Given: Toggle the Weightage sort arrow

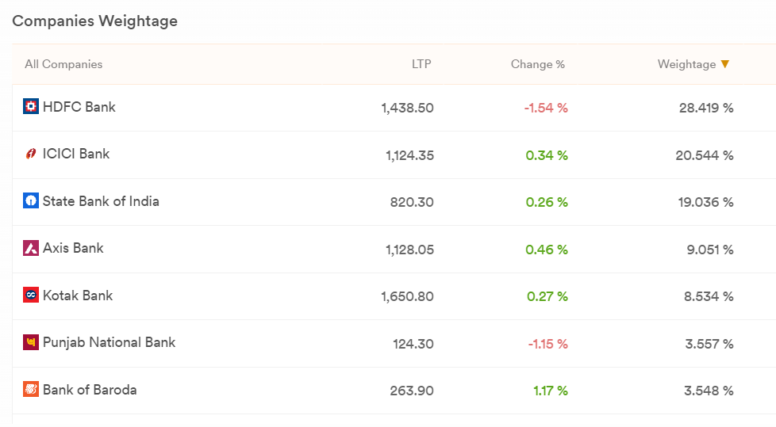Looking at the screenshot, I should point(725,64).
